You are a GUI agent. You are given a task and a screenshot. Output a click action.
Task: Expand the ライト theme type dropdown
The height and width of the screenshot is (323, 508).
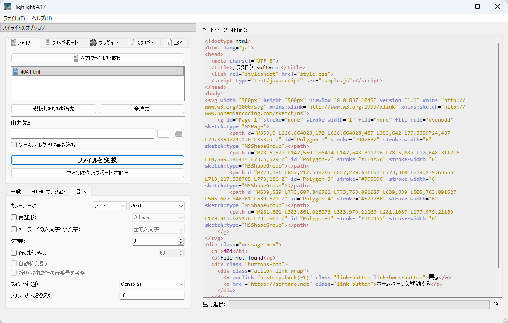tap(109, 206)
